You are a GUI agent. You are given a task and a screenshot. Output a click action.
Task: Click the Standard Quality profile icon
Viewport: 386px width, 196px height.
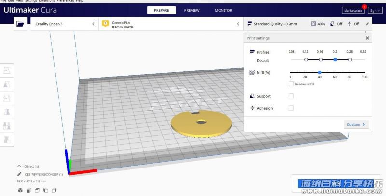(x=249, y=24)
